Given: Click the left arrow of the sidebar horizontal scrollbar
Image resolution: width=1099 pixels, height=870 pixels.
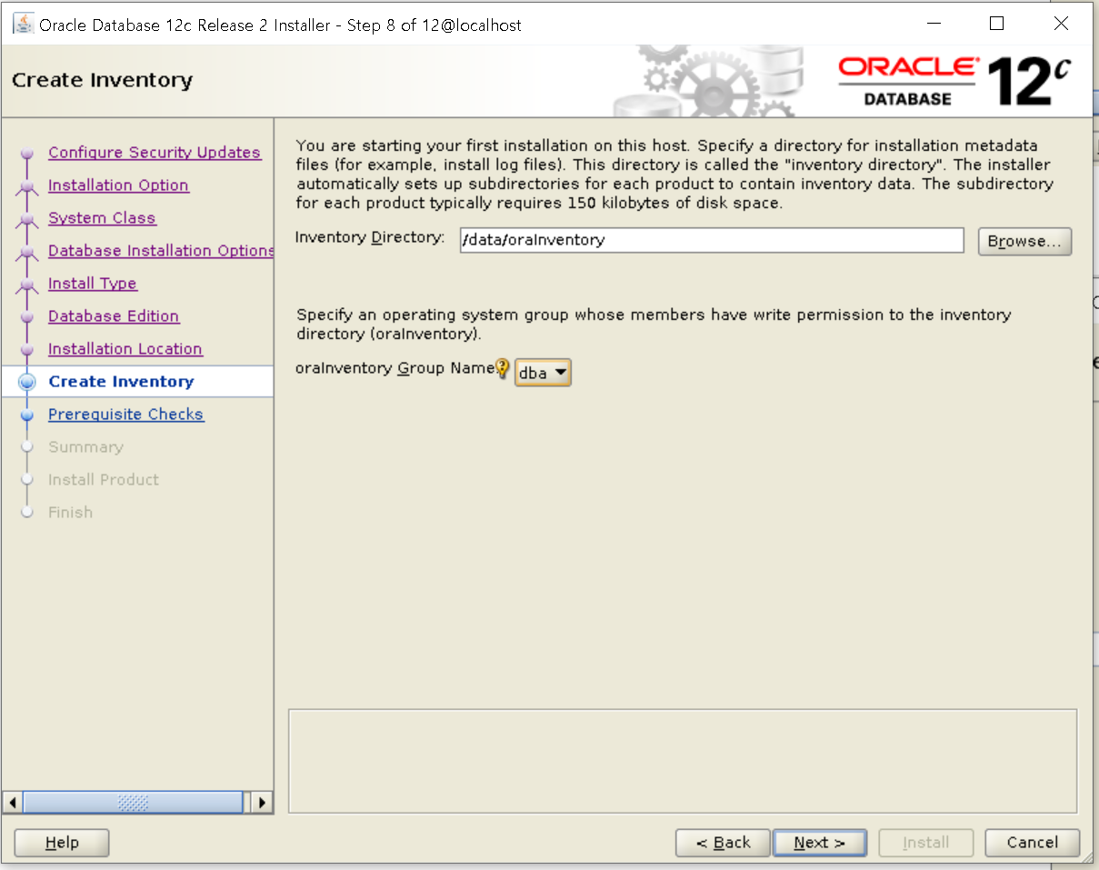Looking at the screenshot, I should (13, 803).
